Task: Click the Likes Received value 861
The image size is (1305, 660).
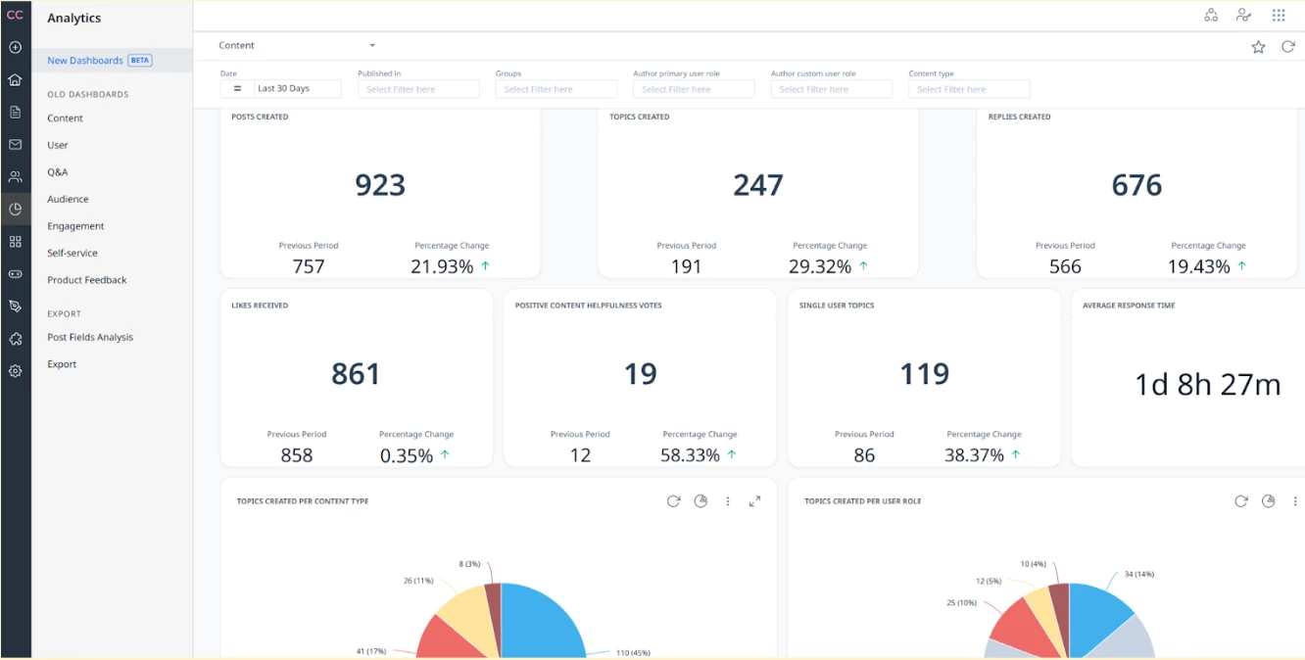Action: pos(356,373)
